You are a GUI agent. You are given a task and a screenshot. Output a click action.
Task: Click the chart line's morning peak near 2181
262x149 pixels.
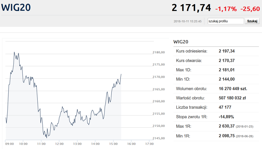[14, 52]
